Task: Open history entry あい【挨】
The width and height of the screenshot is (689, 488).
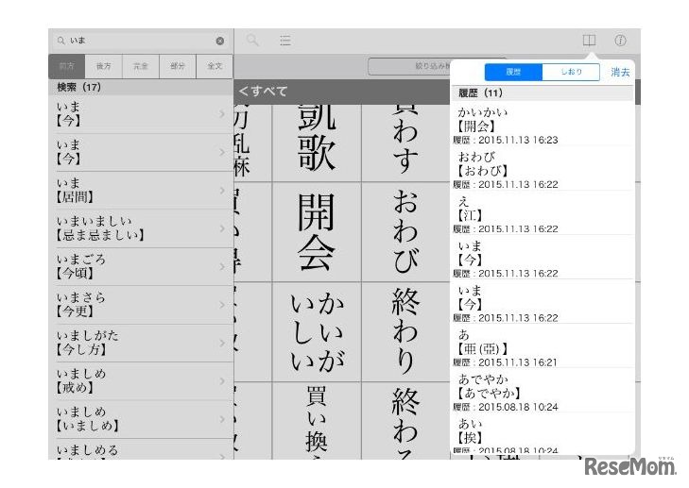Action: pyautogui.click(x=543, y=434)
